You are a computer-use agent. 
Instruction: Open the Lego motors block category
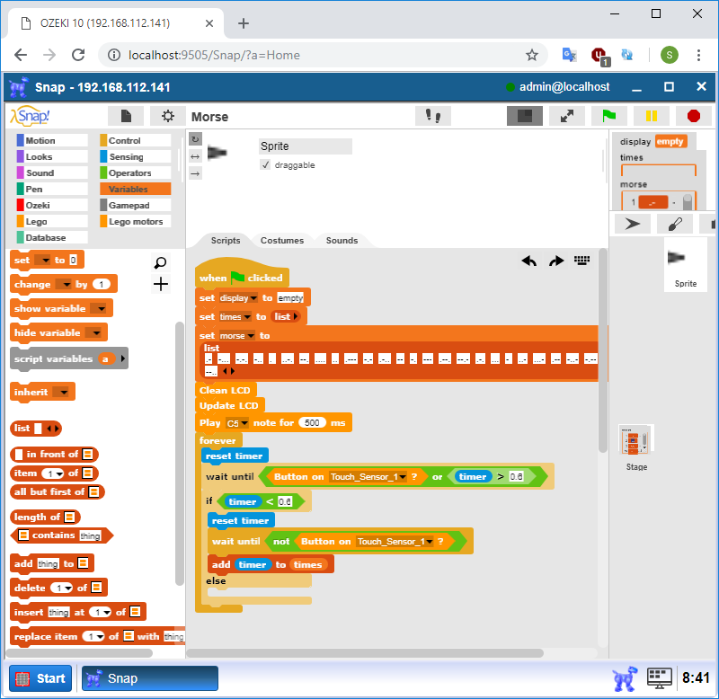[136, 221]
